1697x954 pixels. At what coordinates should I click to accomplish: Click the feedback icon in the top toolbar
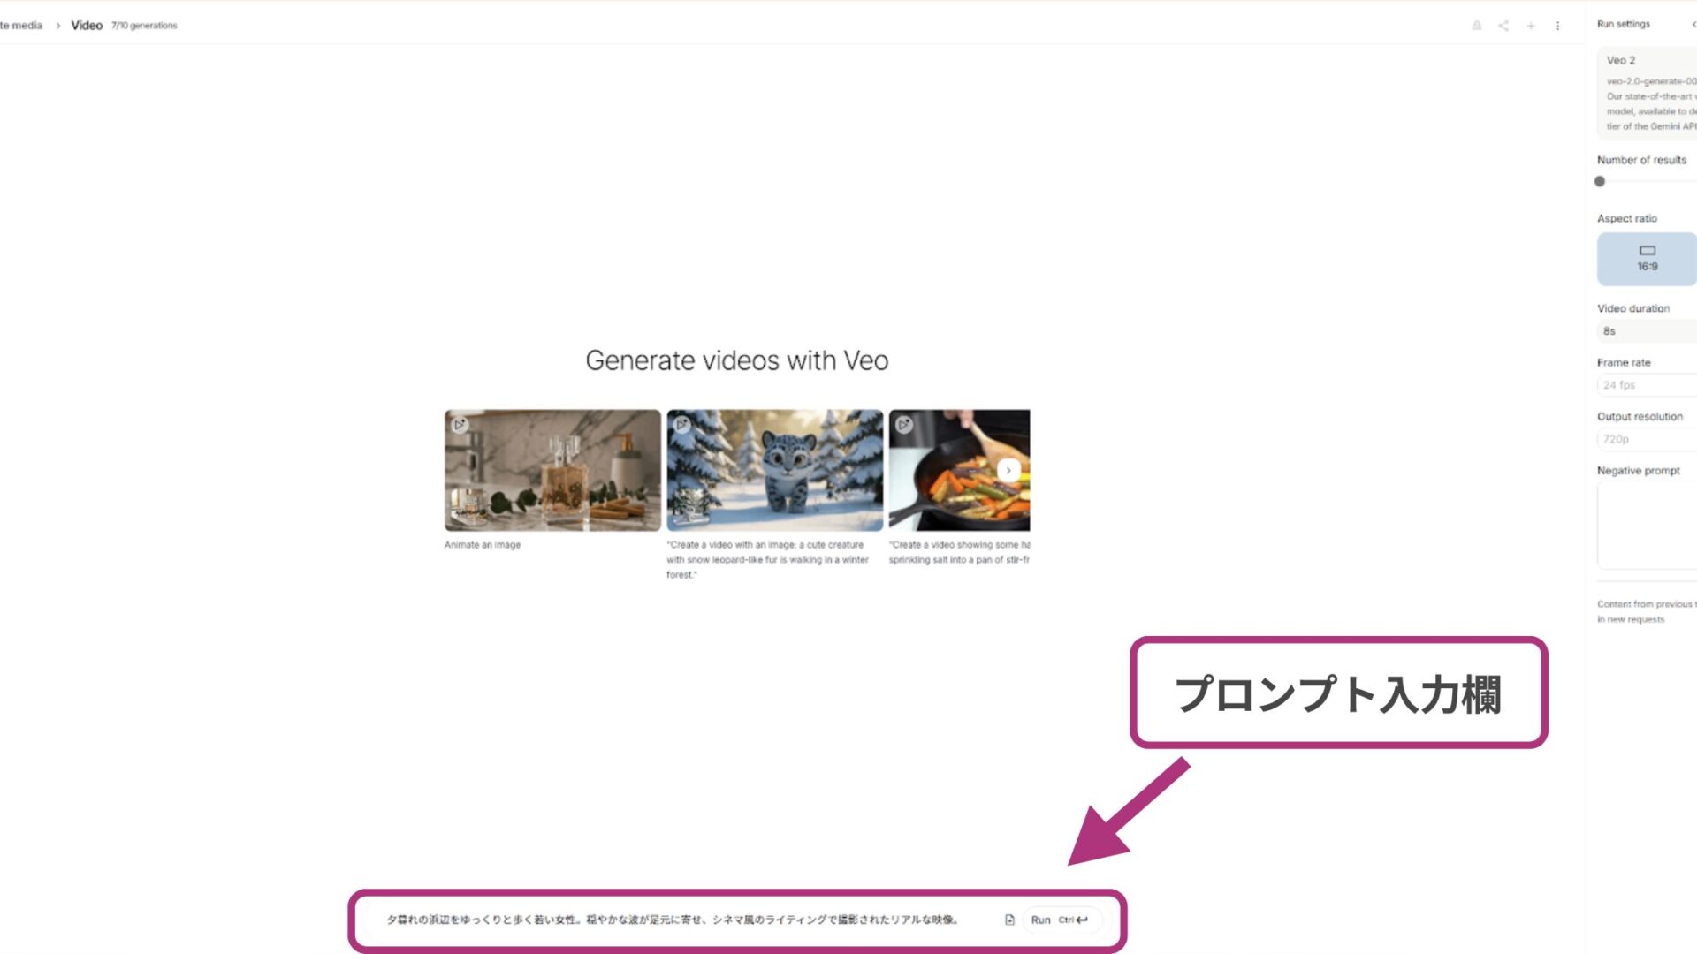[x=1475, y=26]
